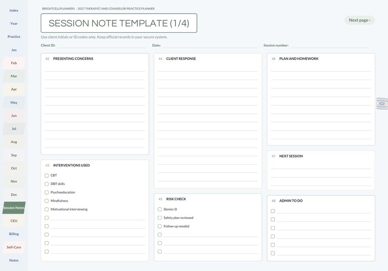
Task: Open the Jun month tab
Action: coord(14,115)
